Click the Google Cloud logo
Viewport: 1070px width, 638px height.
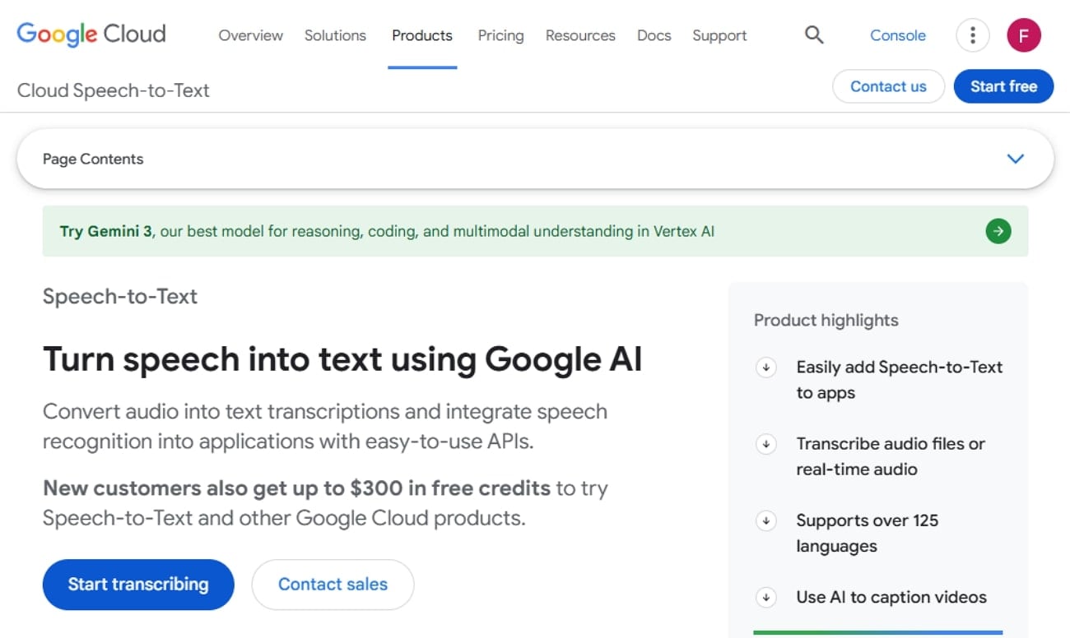tap(91, 35)
